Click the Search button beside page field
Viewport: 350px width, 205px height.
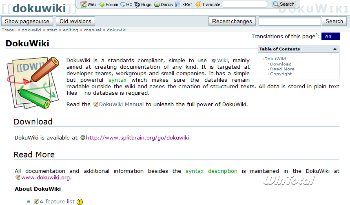tap(334, 21)
